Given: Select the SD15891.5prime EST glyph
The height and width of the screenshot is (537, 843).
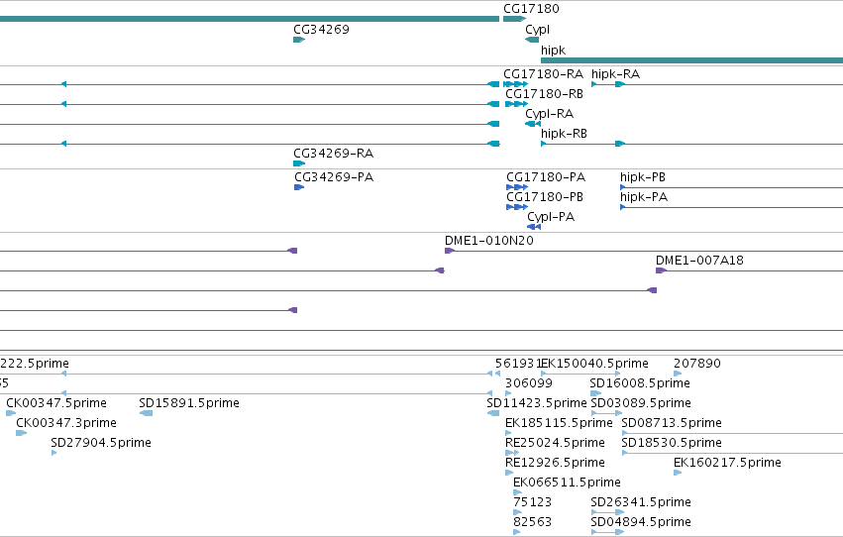Looking at the screenshot, I should click(x=146, y=413).
